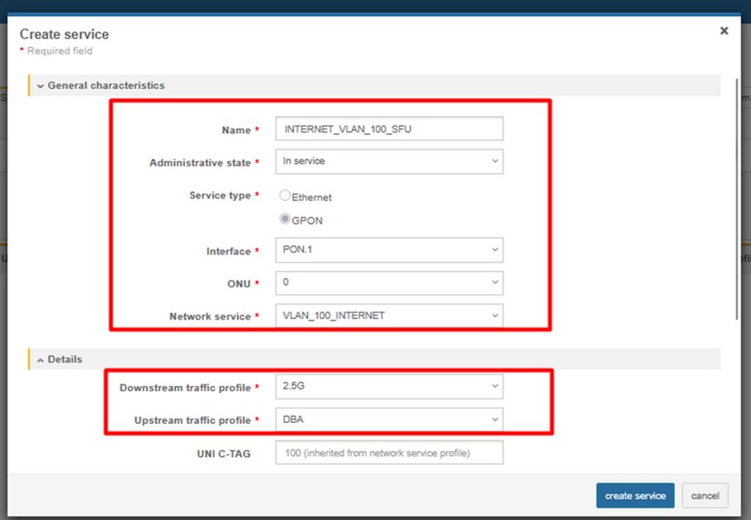The image size is (751, 520).
Task: Collapse the Details section chevron
Action: coord(40,360)
